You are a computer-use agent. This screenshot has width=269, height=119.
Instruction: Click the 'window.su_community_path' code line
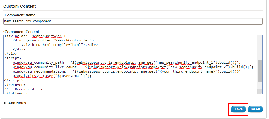click(x=127, y=62)
